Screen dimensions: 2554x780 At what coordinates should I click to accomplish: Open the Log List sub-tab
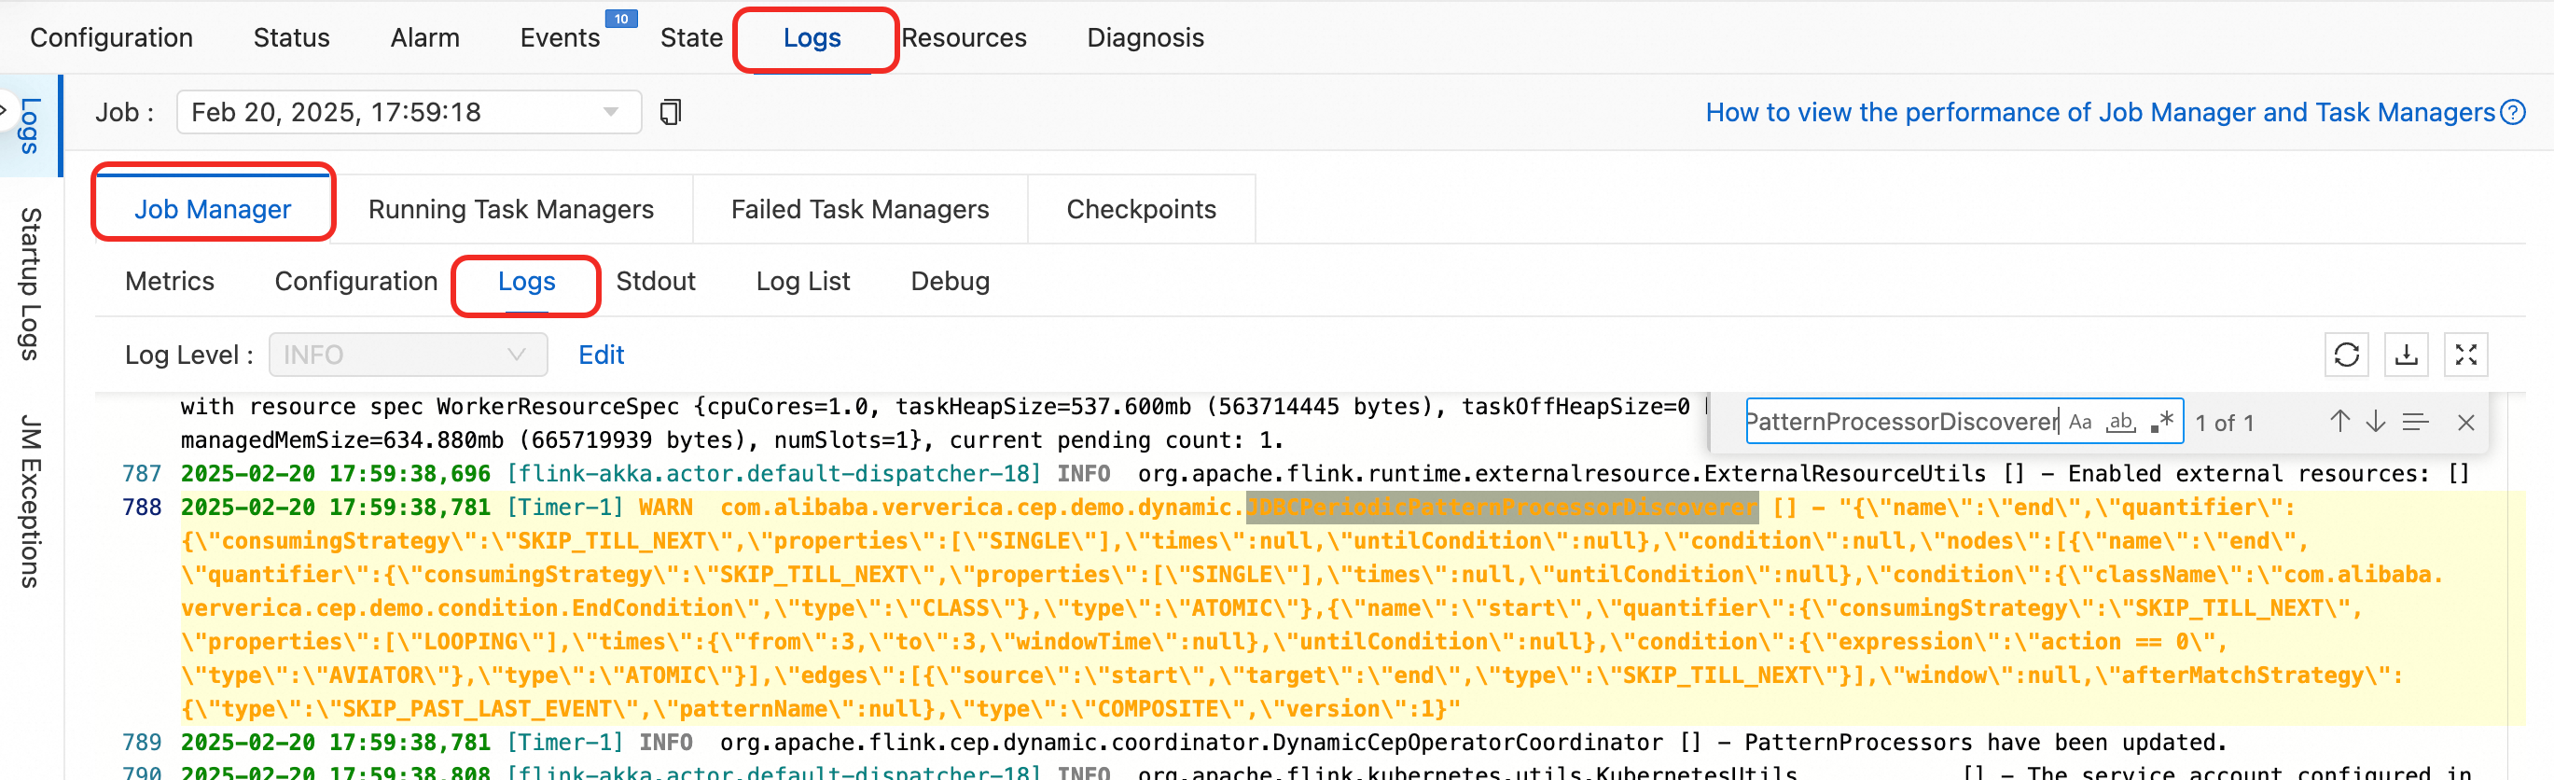[x=803, y=282]
